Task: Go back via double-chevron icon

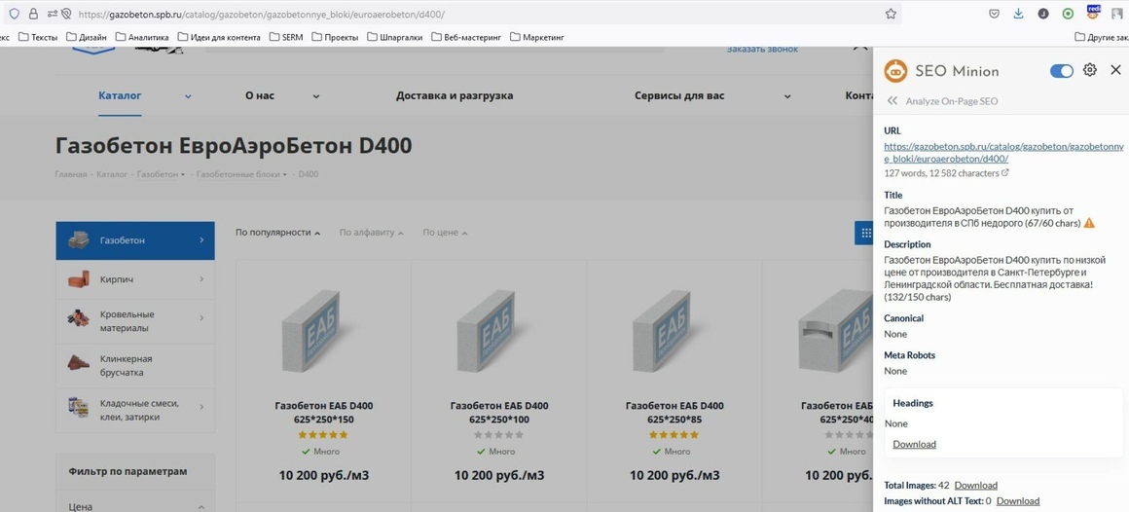Action: (x=892, y=101)
